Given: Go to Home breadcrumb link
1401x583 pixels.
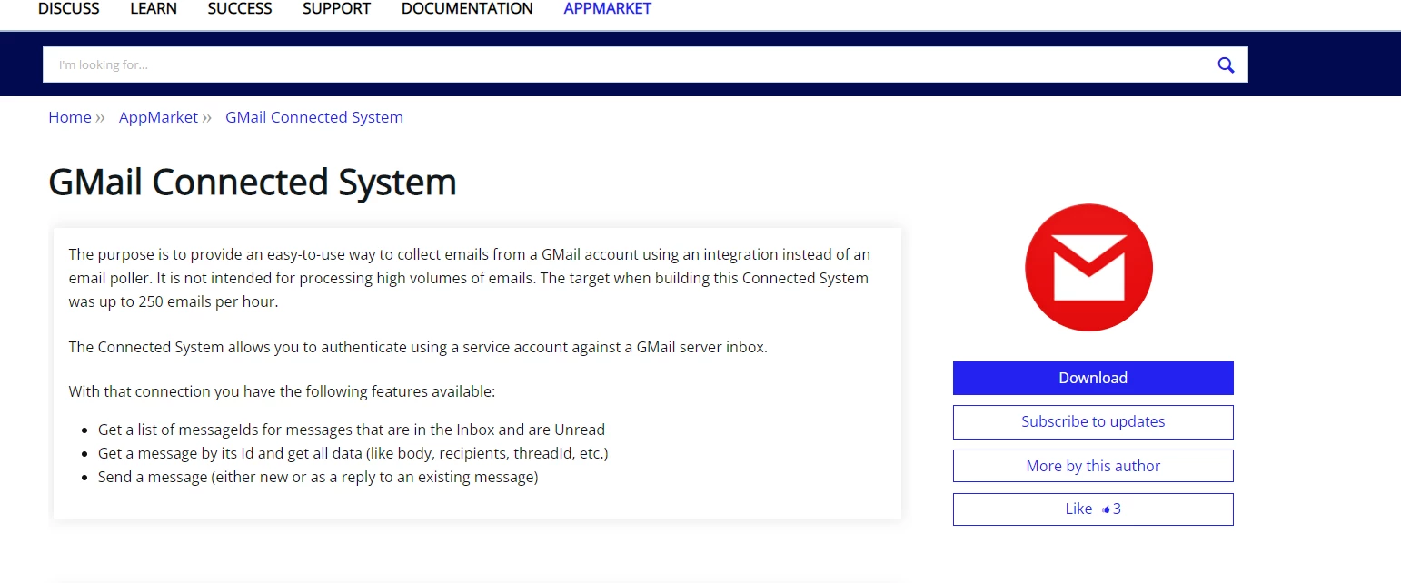Looking at the screenshot, I should [x=70, y=117].
